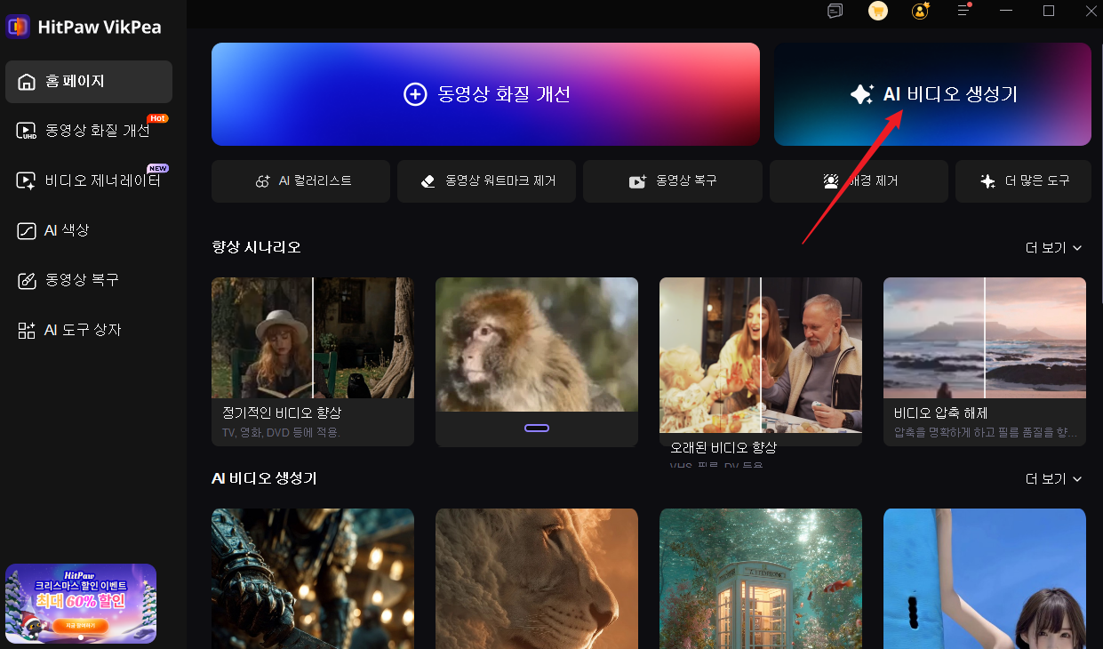
Task: Click the Christmas 60% discount promo banner
Action: 81,604
